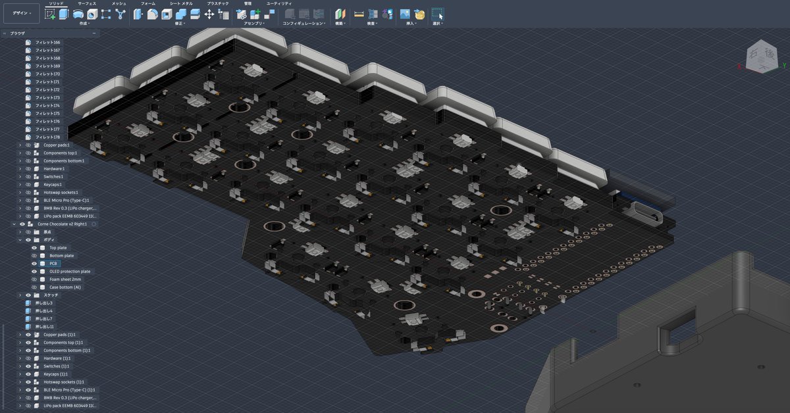Open the 修正 dropdown menu

click(x=180, y=23)
